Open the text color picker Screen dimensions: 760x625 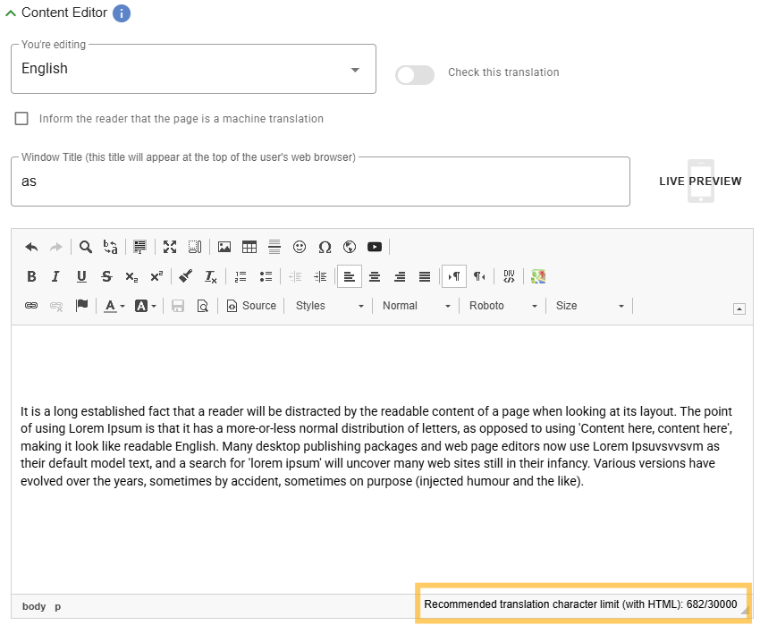114,306
